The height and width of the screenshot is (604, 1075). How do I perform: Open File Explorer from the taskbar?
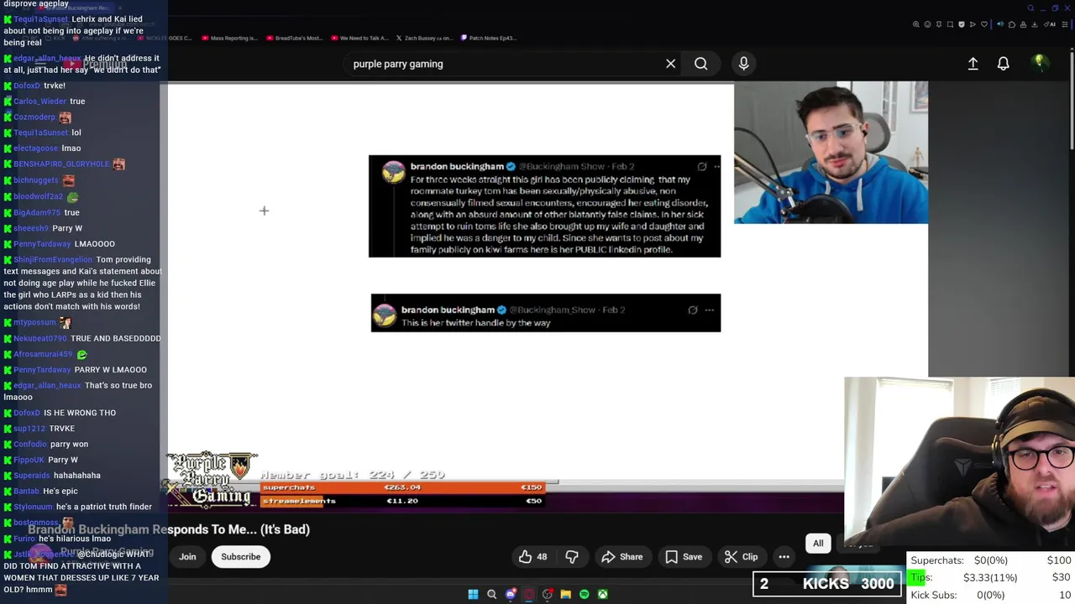pos(565,594)
